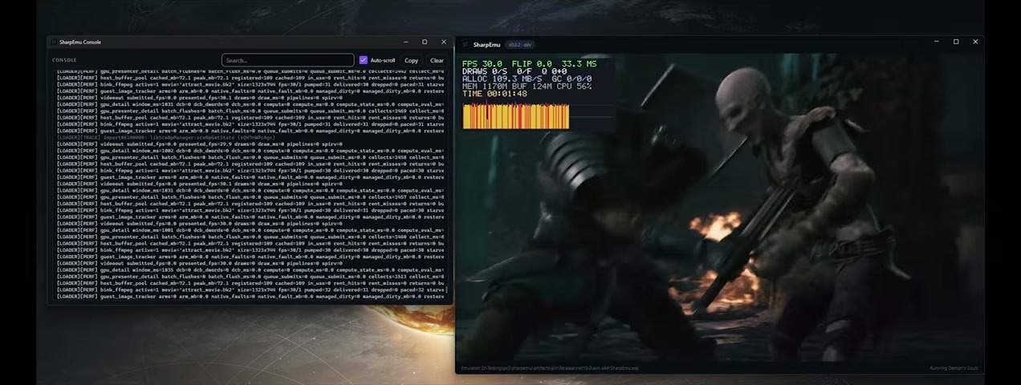Click the DRAWS 0/S overlay line
This screenshot has width=1021, height=385.
[x=486, y=71]
